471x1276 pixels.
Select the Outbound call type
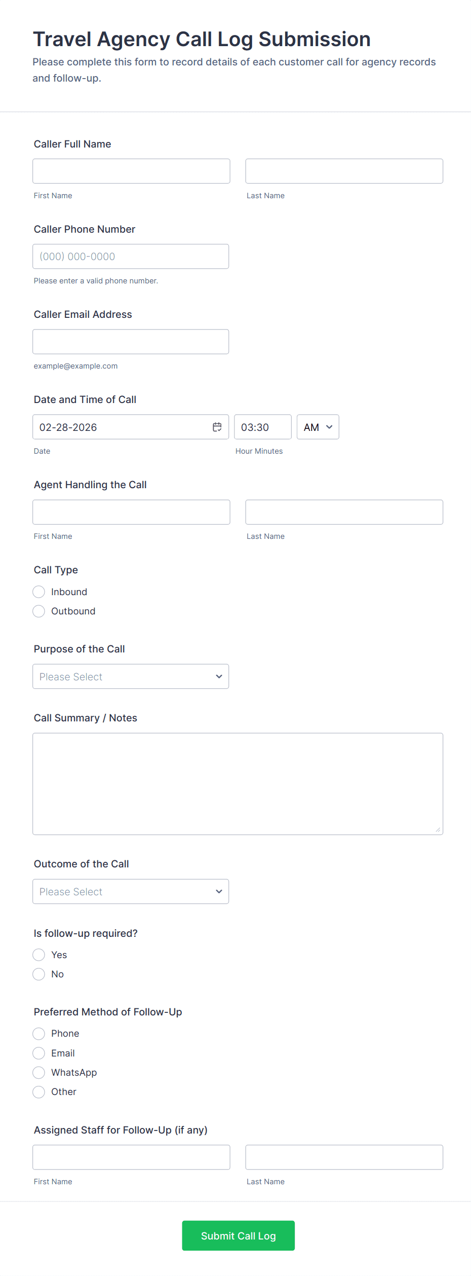coord(39,611)
